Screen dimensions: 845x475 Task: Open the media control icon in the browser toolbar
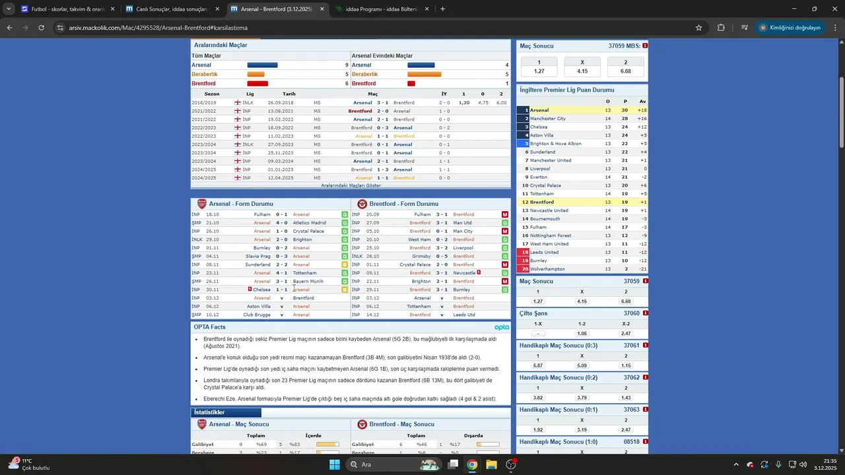(745, 28)
